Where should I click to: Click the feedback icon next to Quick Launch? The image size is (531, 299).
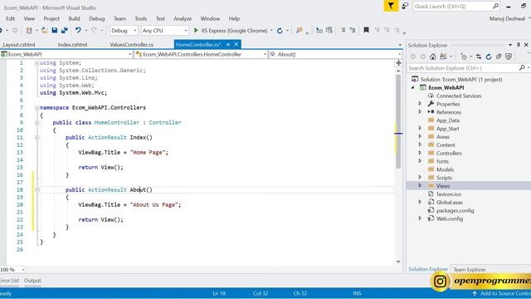click(405, 6)
